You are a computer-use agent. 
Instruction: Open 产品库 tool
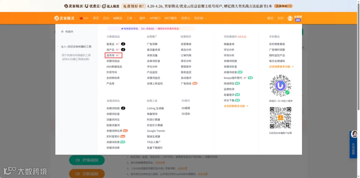click(110, 83)
